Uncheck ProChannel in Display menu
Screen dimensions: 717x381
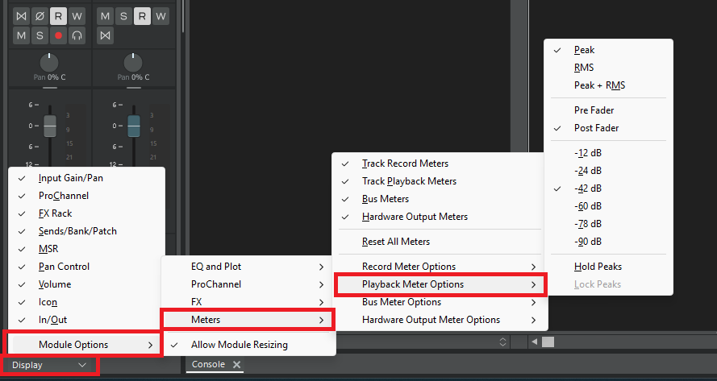point(63,196)
